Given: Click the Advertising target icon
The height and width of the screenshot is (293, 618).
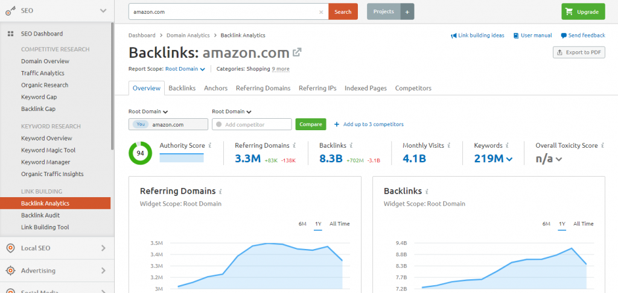Looking at the screenshot, I should coord(11,271).
